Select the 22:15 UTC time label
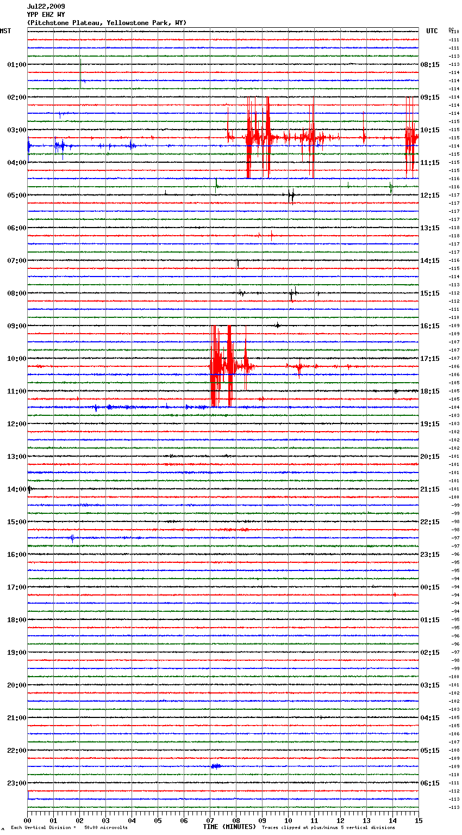462x835 pixels. [430, 522]
